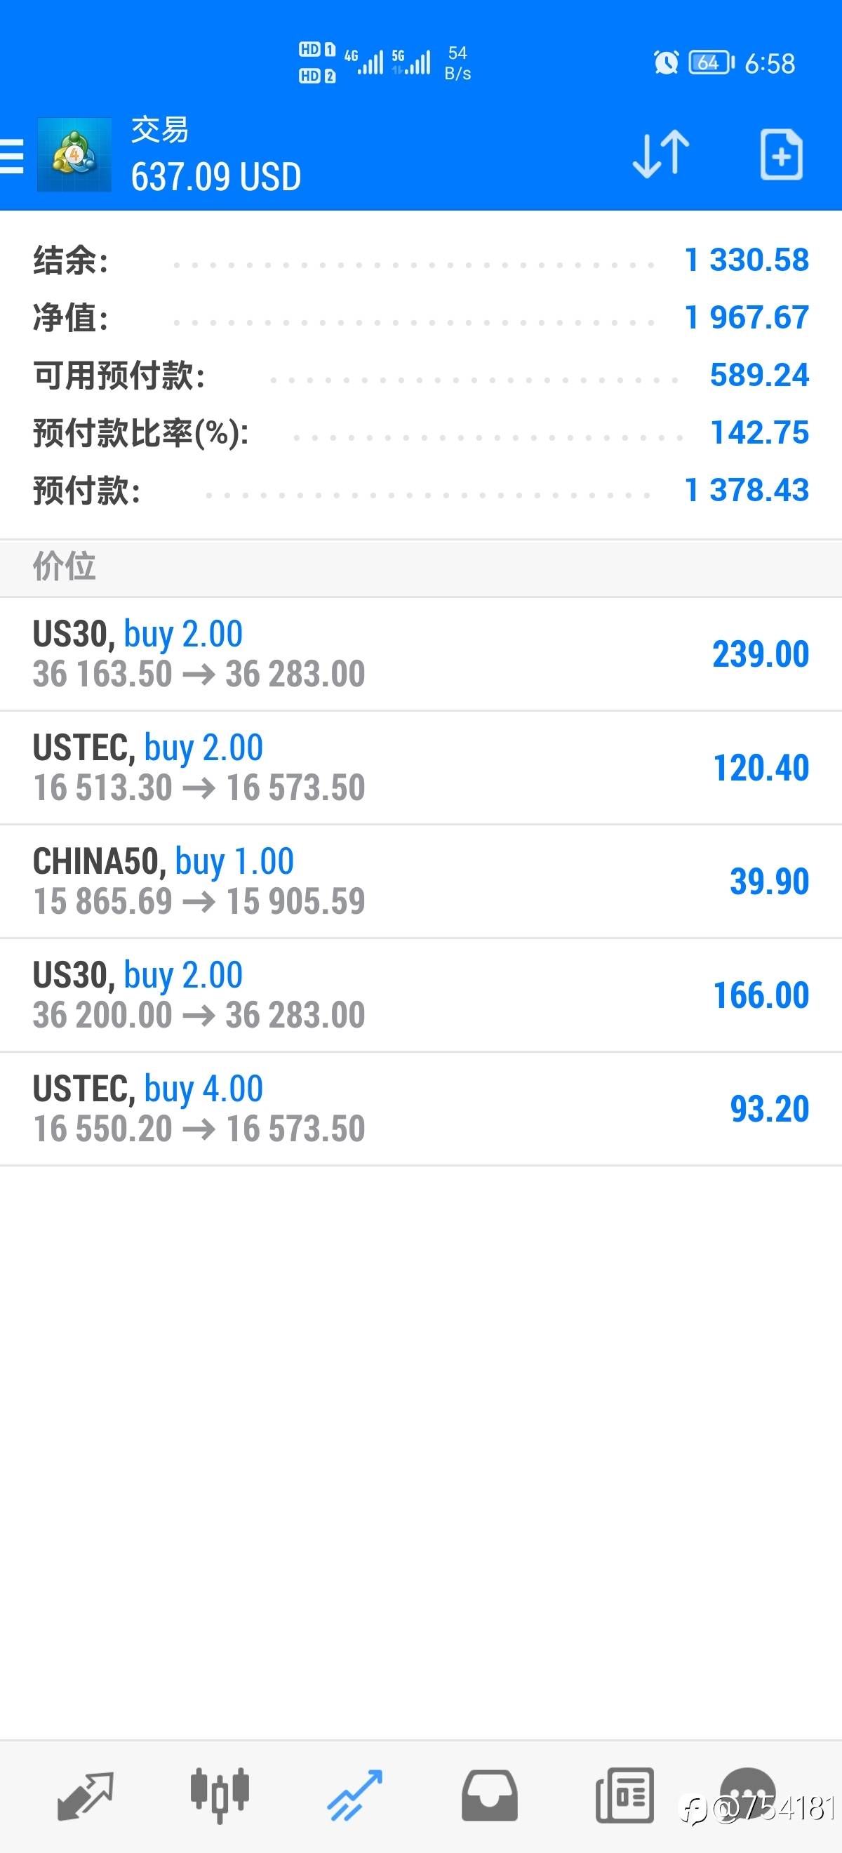
Task: Tap the alarm clock status bar icon
Action: pyautogui.click(x=666, y=62)
